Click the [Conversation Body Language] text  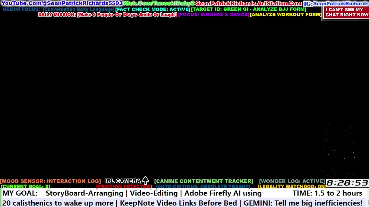click(x=78, y=9)
